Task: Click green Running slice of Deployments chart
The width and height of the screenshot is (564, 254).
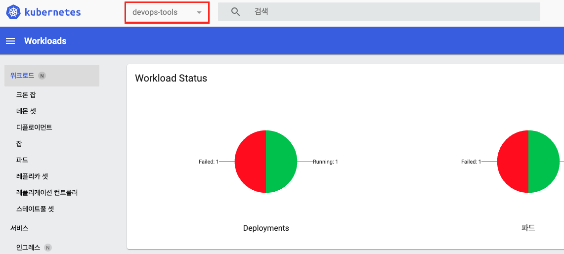Action: click(x=282, y=162)
